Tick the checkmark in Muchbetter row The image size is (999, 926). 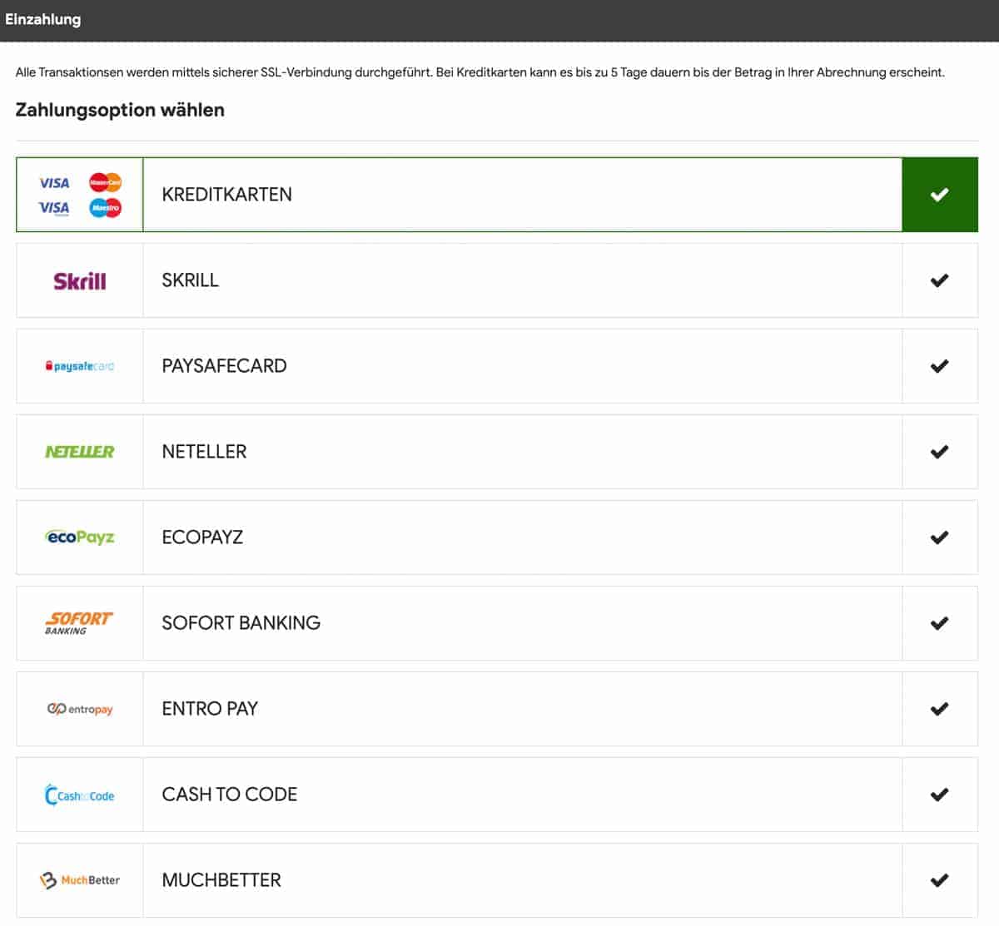pyautogui.click(x=940, y=880)
